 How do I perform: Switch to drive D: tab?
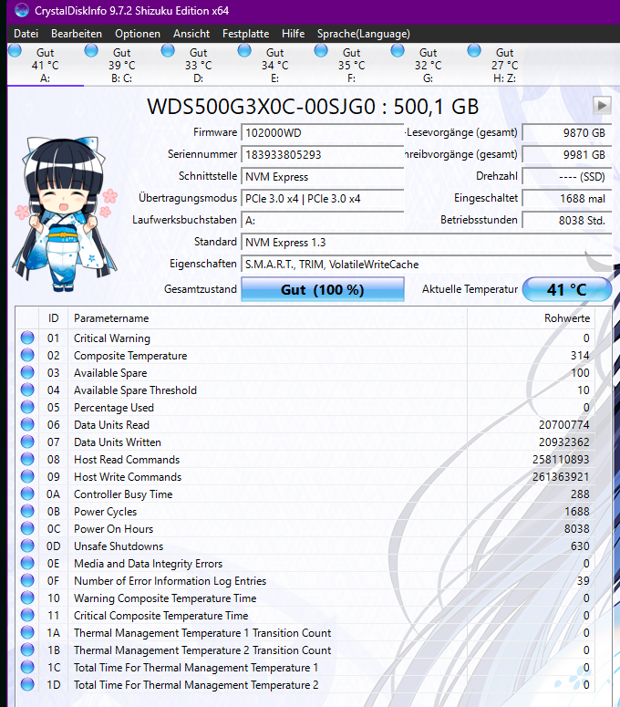point(198,65)
